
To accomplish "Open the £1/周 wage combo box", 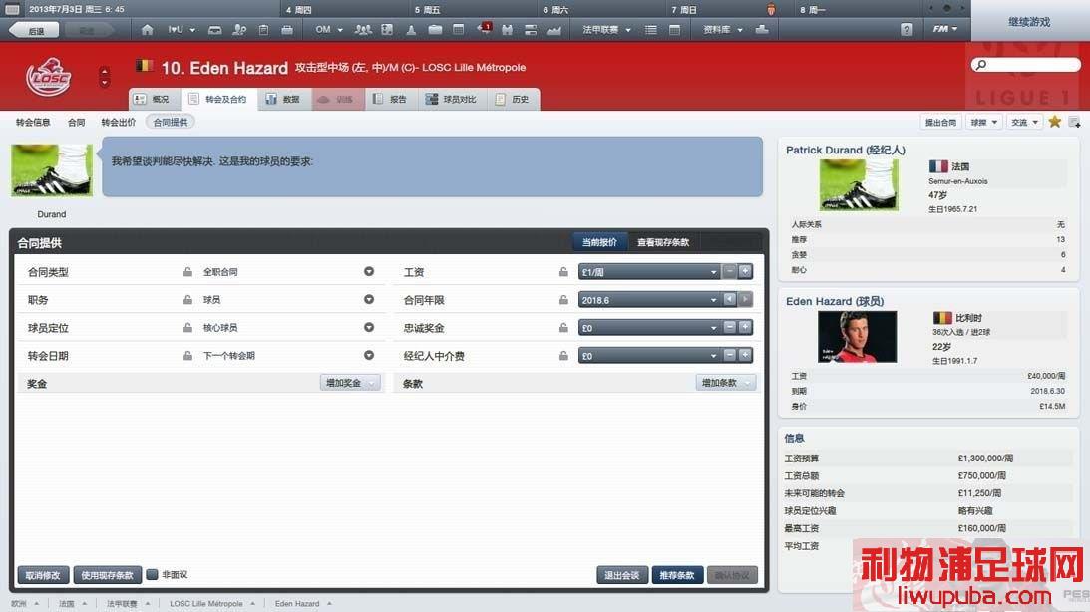I will (x=649, y=272).
